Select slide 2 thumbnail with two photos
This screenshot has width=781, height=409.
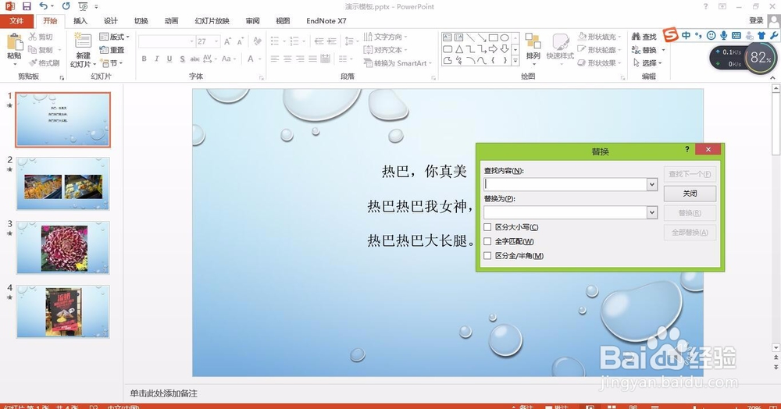pyautogui.click(x=62, y=183)
